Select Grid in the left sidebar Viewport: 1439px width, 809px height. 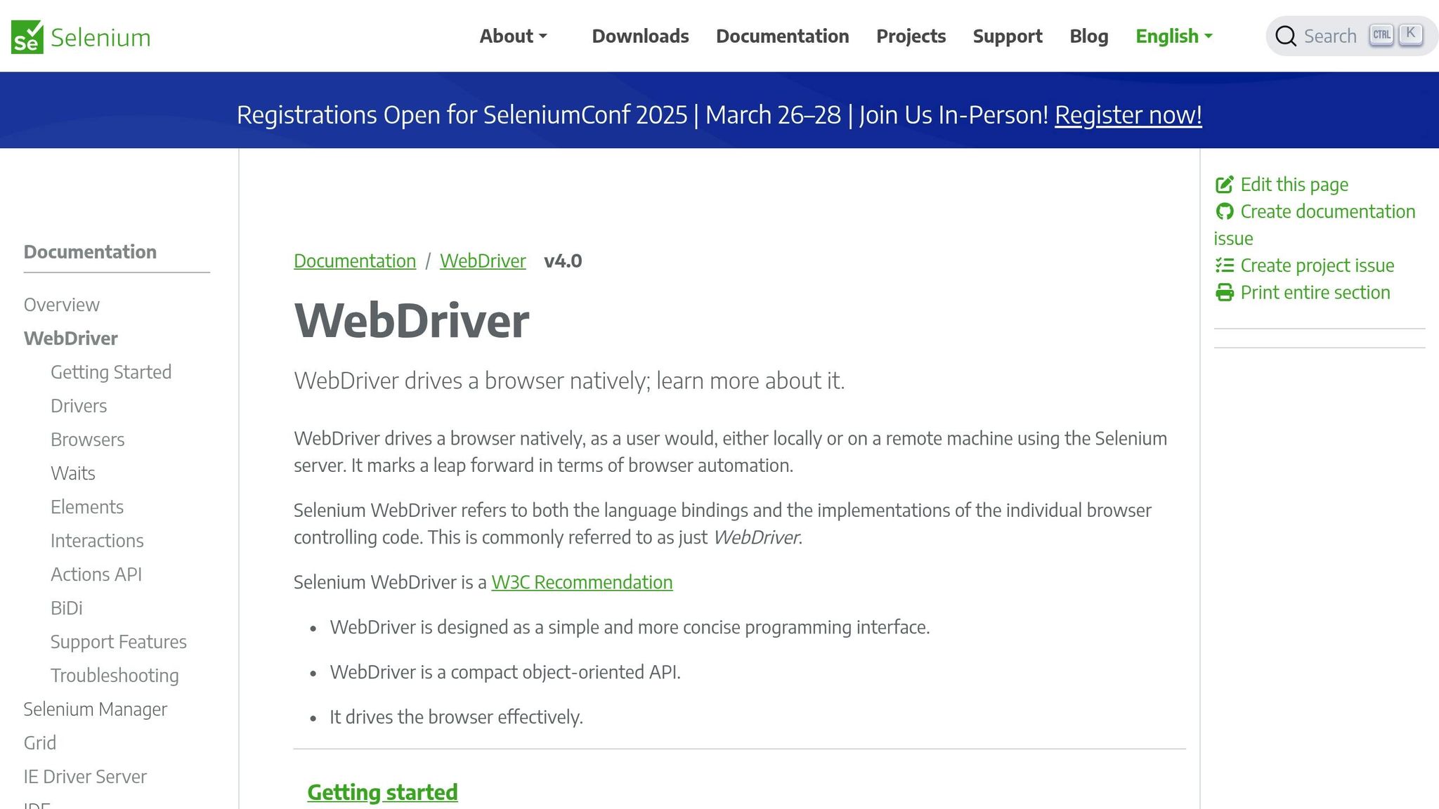pos(40,742)
